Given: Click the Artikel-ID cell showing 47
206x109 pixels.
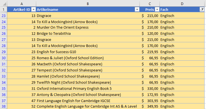Looking at the screenshot, I should coord(22,101).
